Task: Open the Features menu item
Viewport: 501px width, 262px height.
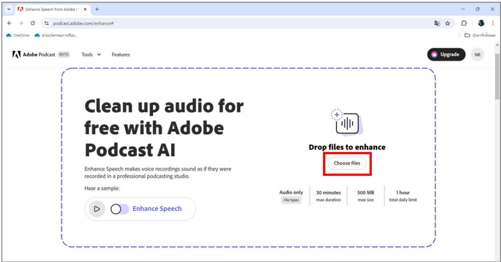Action: (x=121, y=55)
